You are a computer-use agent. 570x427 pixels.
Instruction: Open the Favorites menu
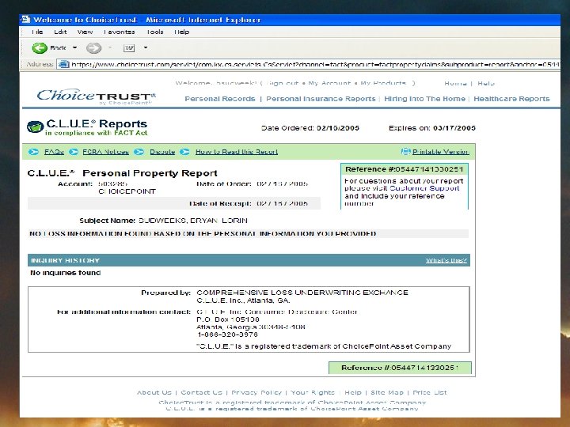(120, 32)
